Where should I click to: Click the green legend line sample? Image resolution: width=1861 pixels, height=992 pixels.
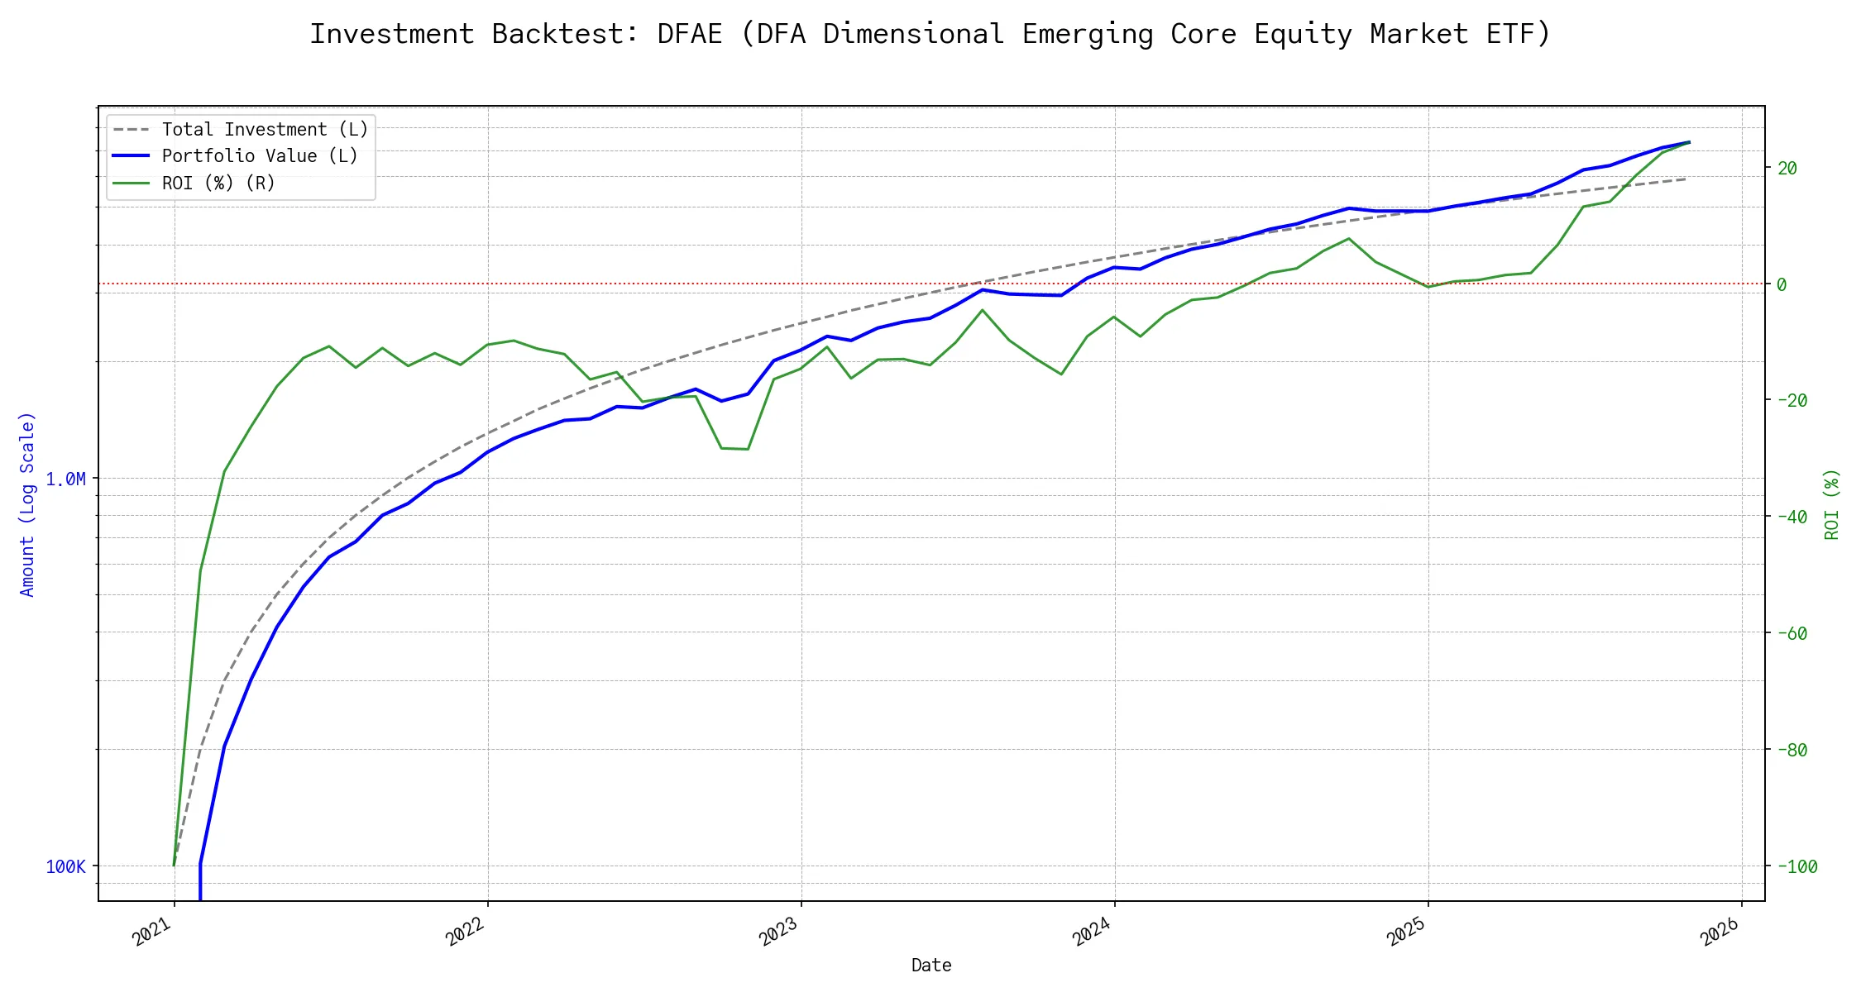point(132,183)
